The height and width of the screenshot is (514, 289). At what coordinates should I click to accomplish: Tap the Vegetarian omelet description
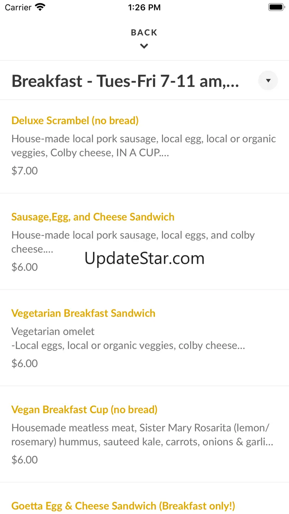pyautogui.click(x=128, y=338)
